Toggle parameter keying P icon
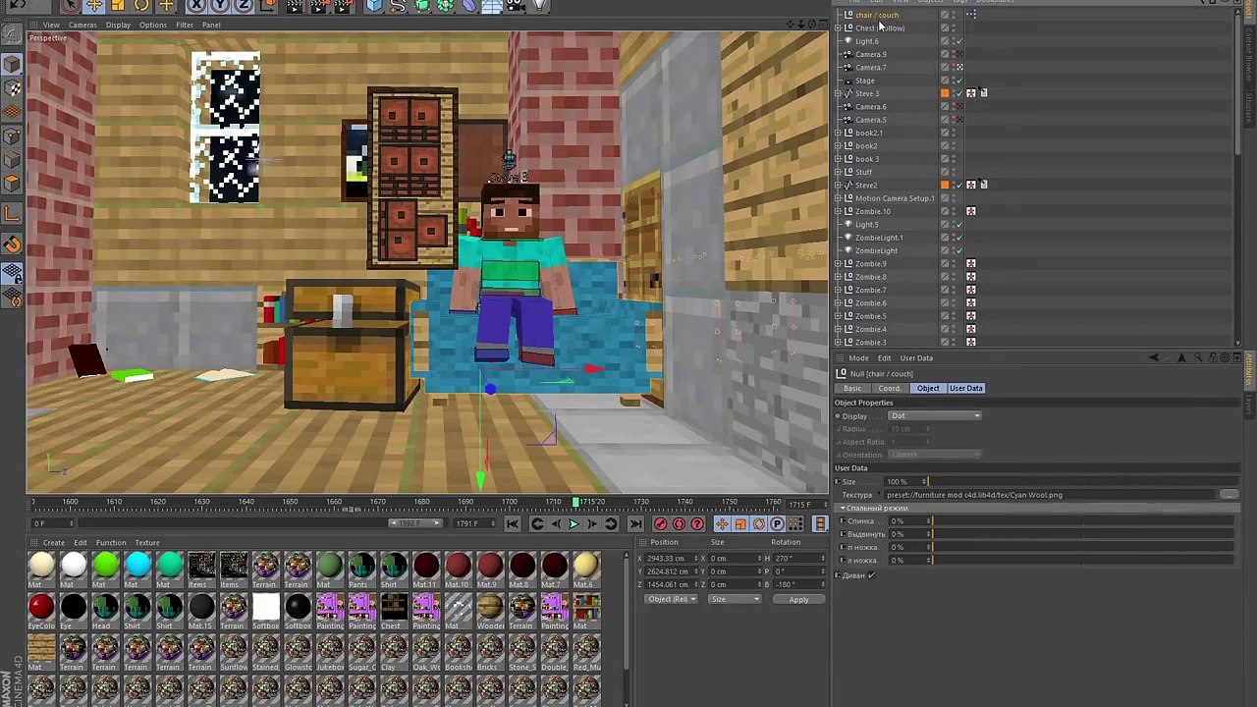This screenshot has height=707, width=1257. [777, 524]
